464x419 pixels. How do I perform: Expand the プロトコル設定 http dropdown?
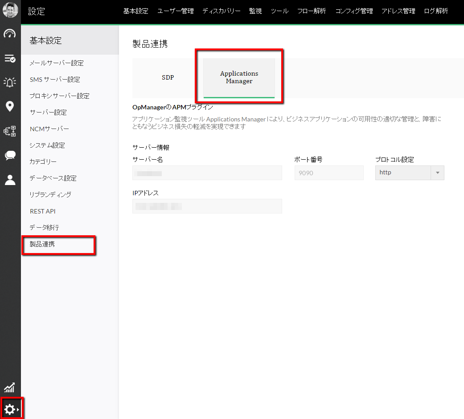point(410,173)
